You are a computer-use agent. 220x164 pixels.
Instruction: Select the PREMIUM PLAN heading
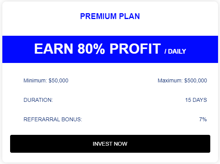pyautogui.click(x=110, y=16)
